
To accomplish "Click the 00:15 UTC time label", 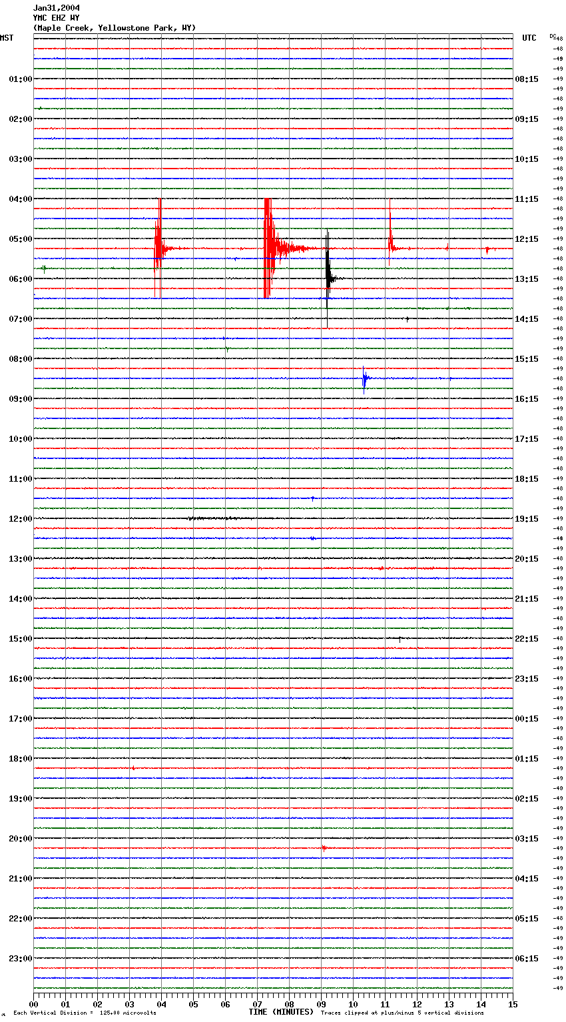I will point(527,719).
